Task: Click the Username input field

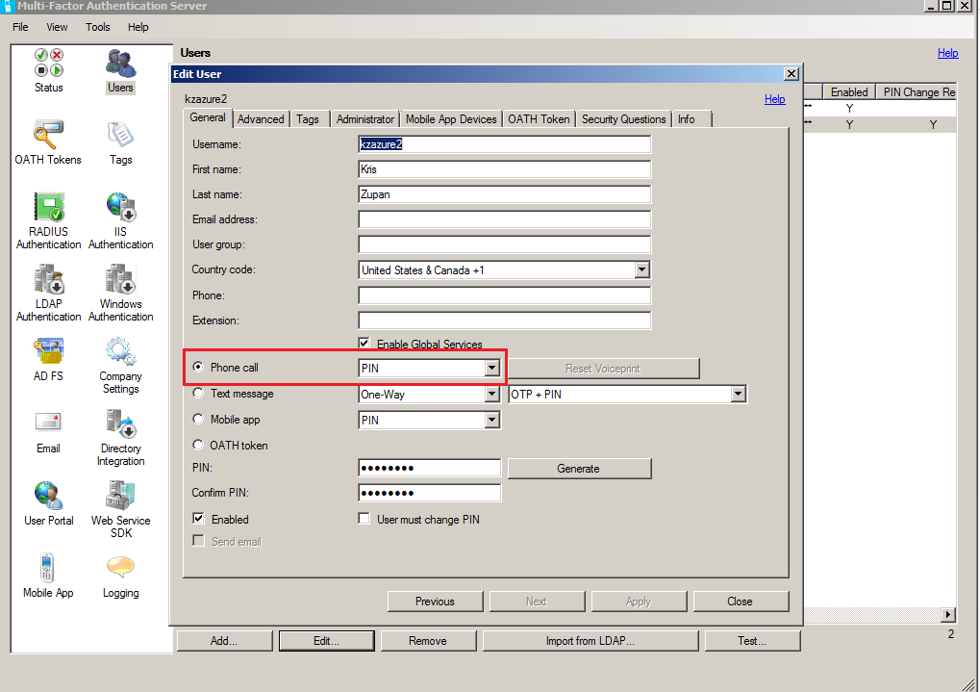Action: (504, 144)
